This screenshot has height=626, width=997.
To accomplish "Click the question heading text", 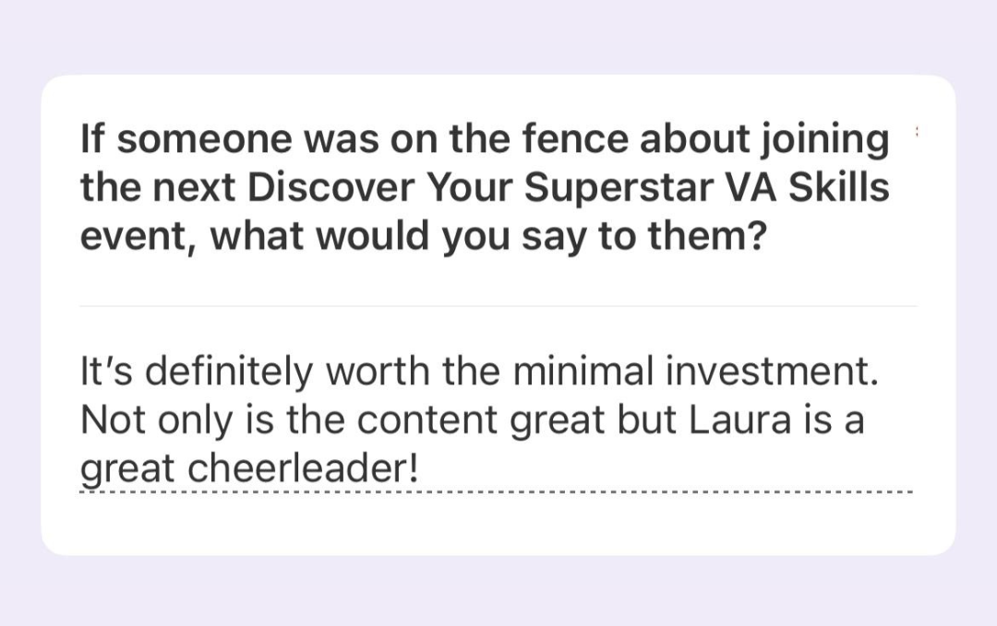I will [x=486, y=188].
